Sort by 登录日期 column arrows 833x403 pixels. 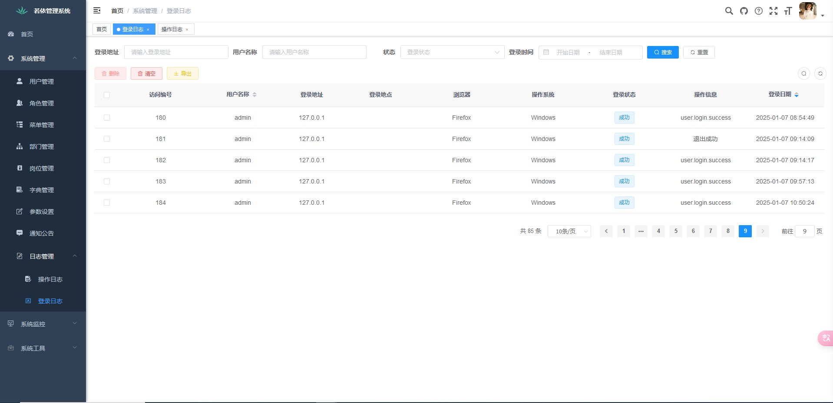click(797, 95)
